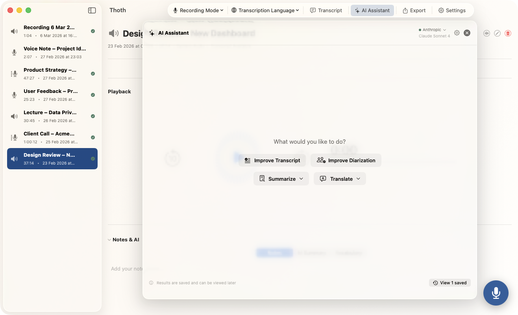
Task: Switch to the Transcript view
Action: 326,10
